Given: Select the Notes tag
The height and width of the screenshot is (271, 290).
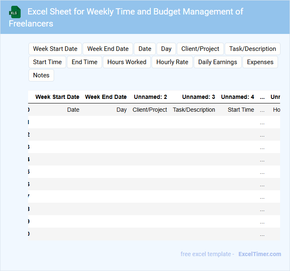Looking at the screenshot, I should pos(41,75).
